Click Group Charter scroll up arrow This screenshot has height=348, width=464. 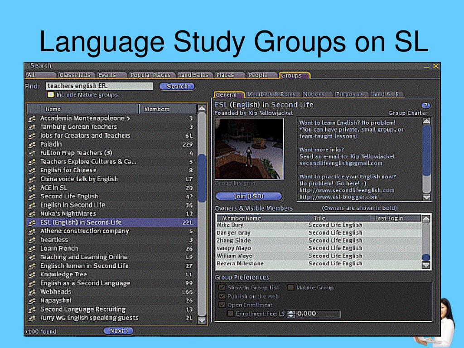click(426, 121)
